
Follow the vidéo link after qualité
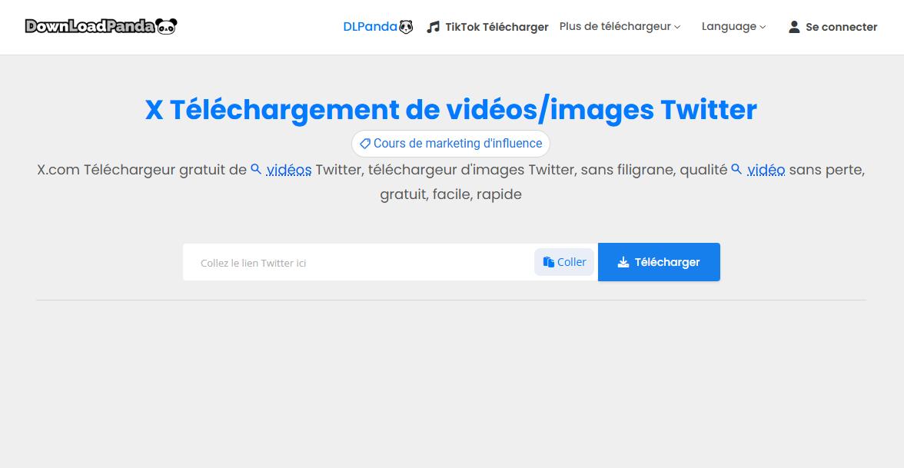766,170
